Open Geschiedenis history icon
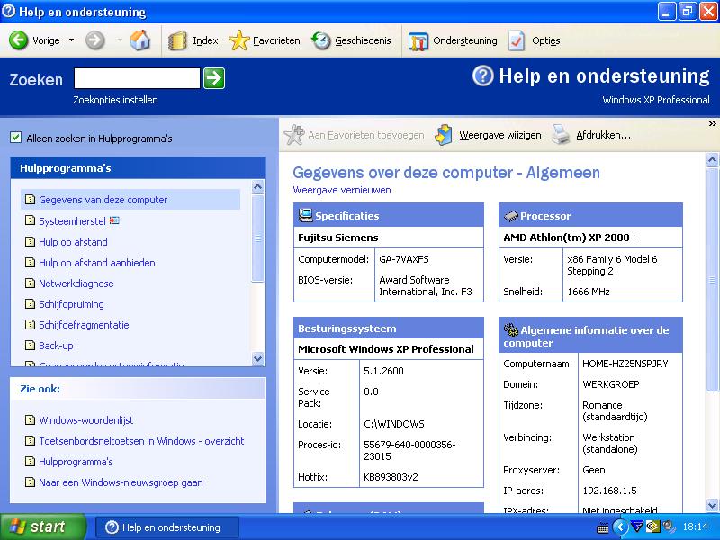The height and width of the screenshot is (540, 720). point(321,40)
